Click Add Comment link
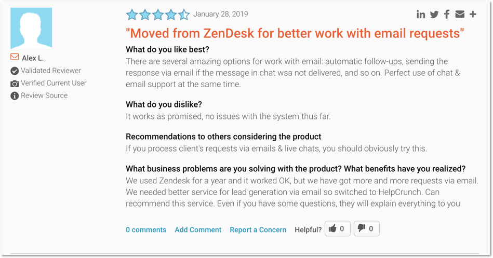The height and width of the screenshot is (258, 493). 198,230
